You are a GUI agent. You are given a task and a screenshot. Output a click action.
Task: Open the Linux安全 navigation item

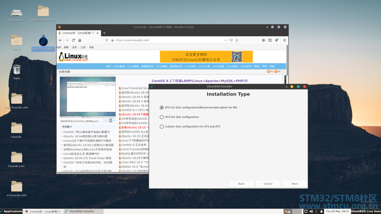click(190, 67)
